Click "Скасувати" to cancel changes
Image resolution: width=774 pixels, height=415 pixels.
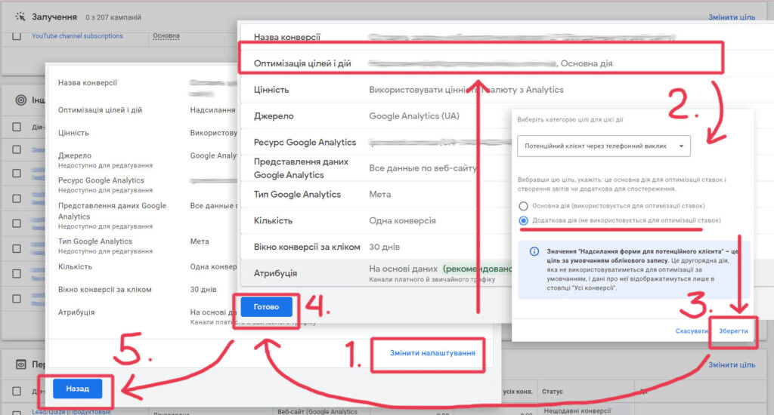(691, 331)
